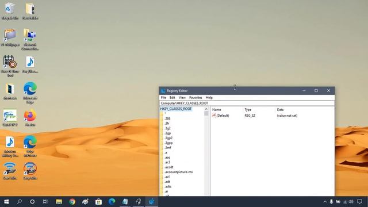The height and width of the screenshot is (207, 368).
Task: Click the REG_SZ type cell
Action: (250, 116)
